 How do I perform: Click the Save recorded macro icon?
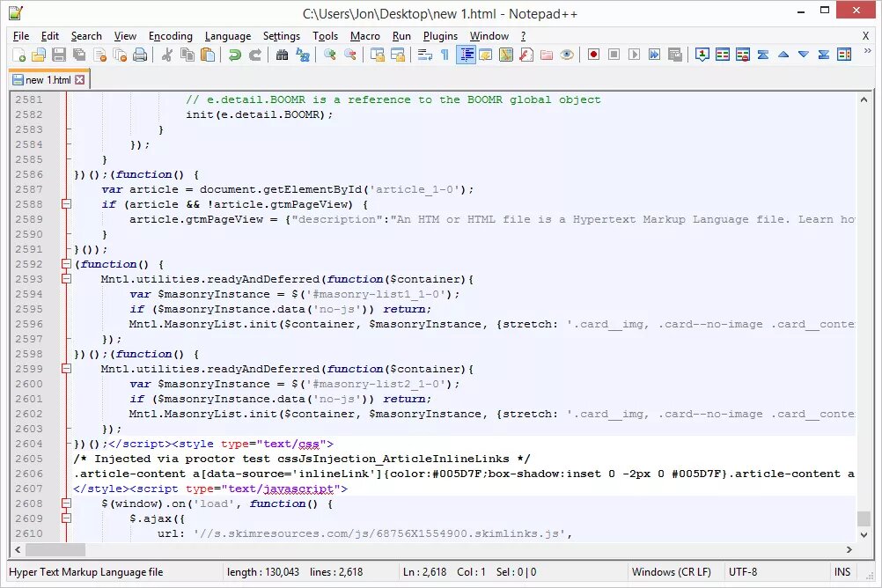pyautogui.click(x=675, y=55)
